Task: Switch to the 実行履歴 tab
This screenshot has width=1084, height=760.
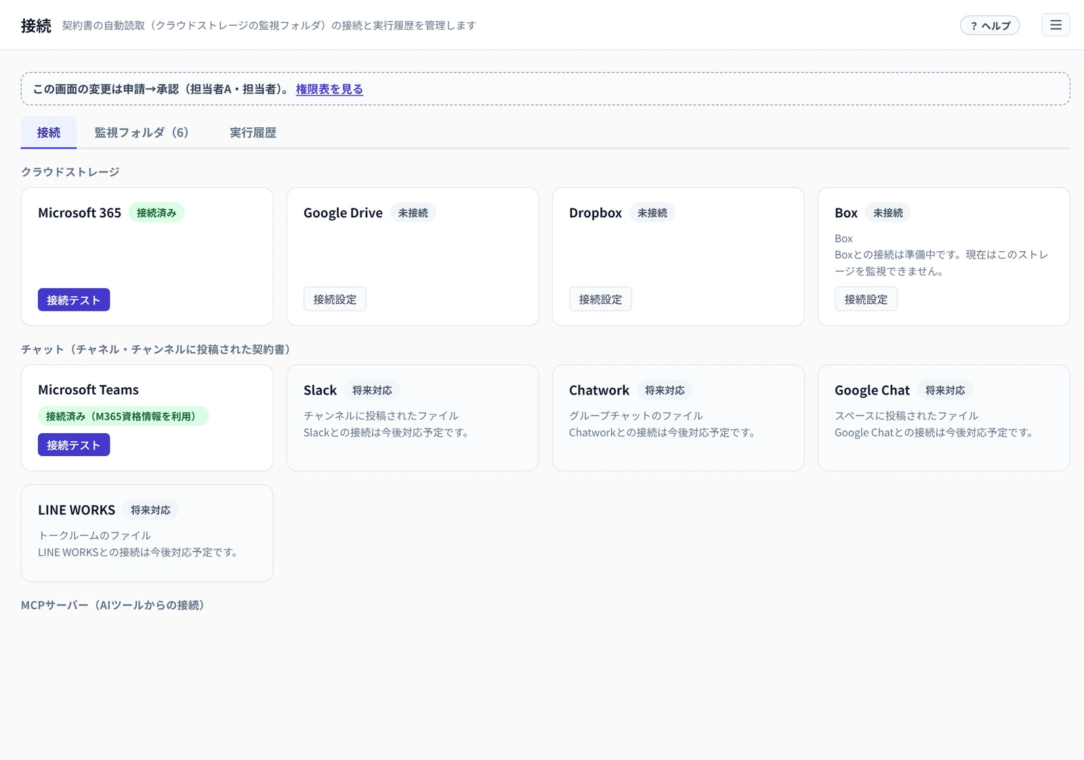Action: (253, 133)
